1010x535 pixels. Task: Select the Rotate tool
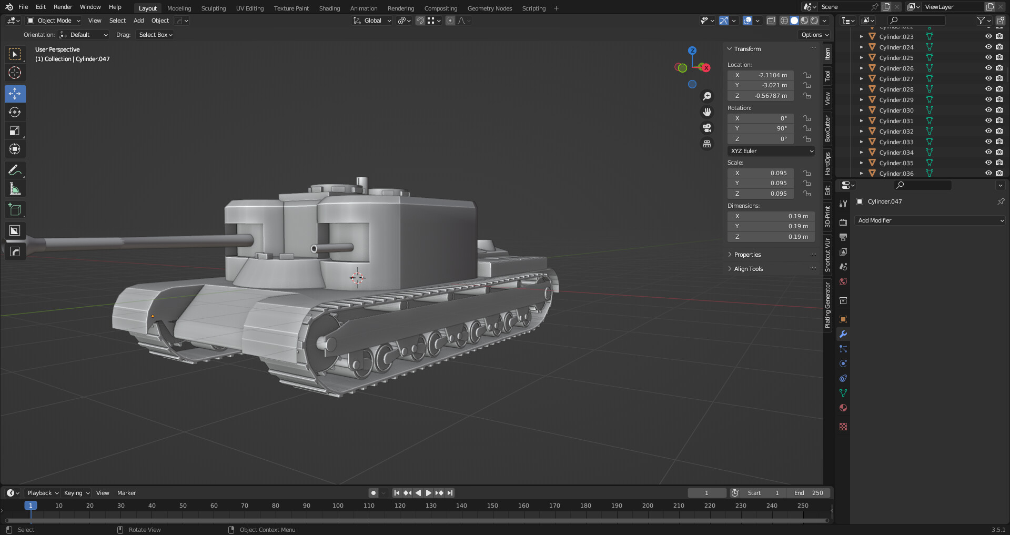coord(15,112)
